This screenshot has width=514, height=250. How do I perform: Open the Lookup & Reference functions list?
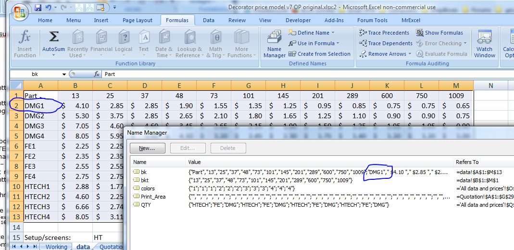click(x=189, y=44)
